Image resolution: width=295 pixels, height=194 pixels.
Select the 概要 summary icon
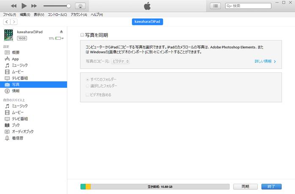[7, 52]
